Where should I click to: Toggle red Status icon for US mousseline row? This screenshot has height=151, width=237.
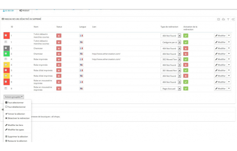coord(59,89)
